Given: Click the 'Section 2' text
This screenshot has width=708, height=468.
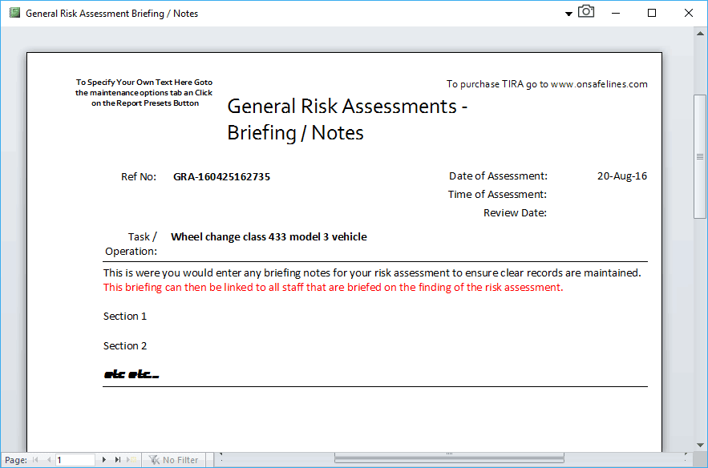Looking at the screenshot, I should (x=125, y=346).
